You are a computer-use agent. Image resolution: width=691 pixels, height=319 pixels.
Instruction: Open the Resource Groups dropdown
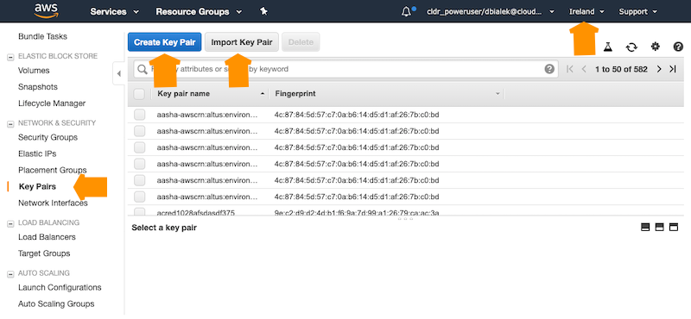click(x=199, y=12)
